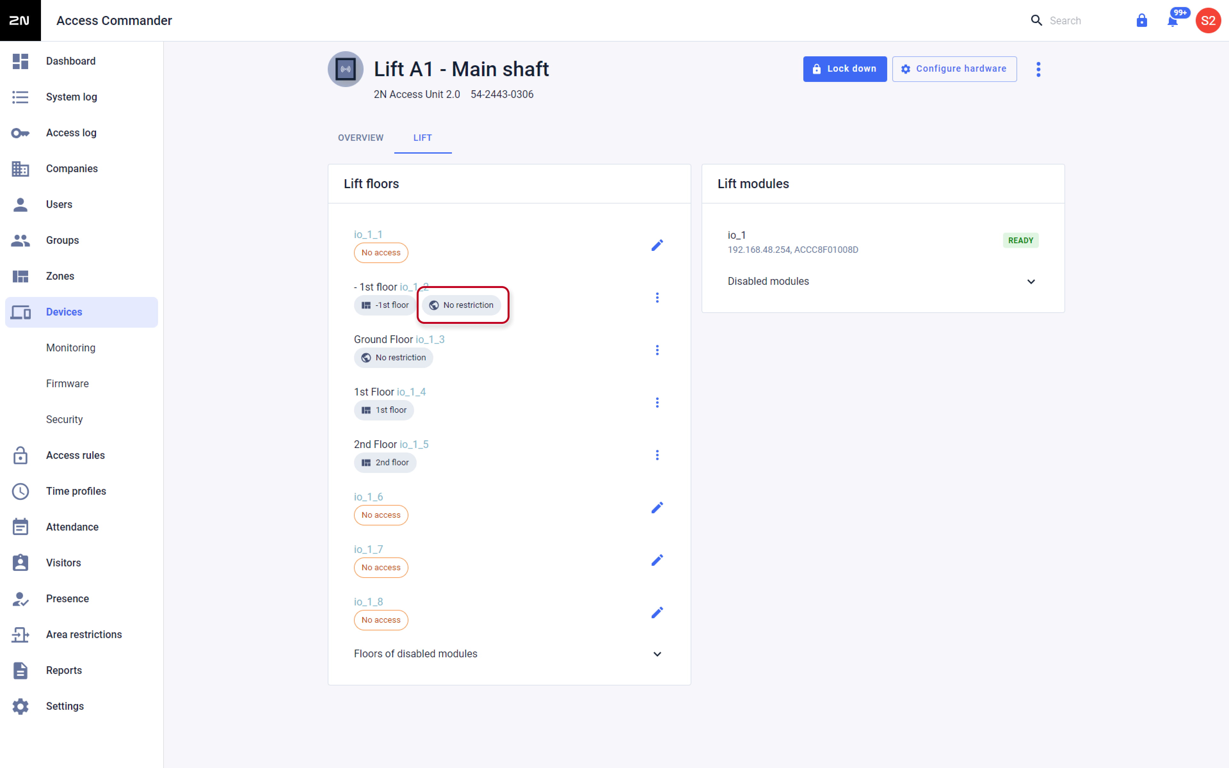Edit floor io_1_8 with pencil icon

[x=657, y=612]
